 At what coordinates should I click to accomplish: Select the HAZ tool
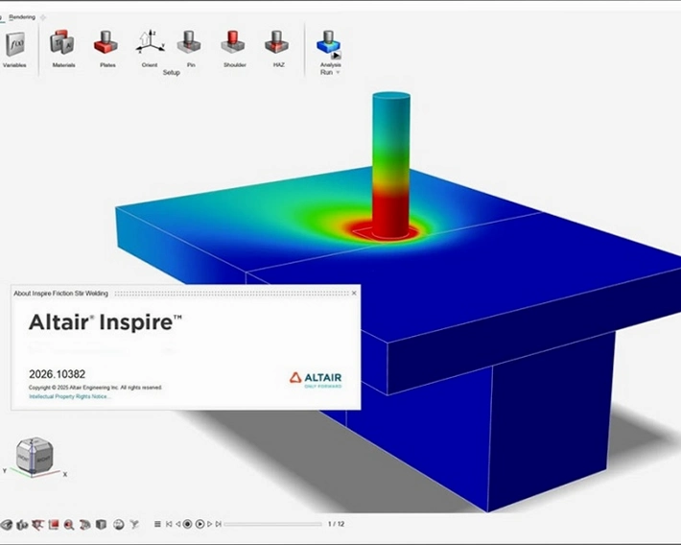tap(278, 49)
